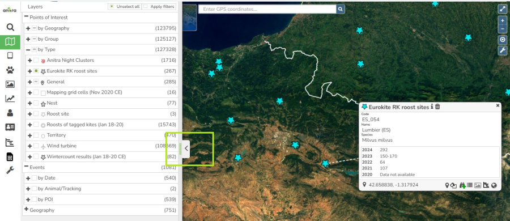
Task: Check the Territory layer checkbox
Action: tap(36, 135)
